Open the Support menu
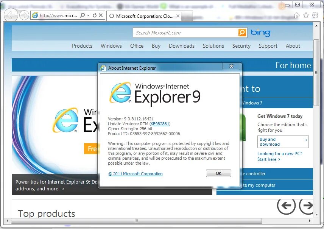324x229 pixels. (x=268, y=46)
